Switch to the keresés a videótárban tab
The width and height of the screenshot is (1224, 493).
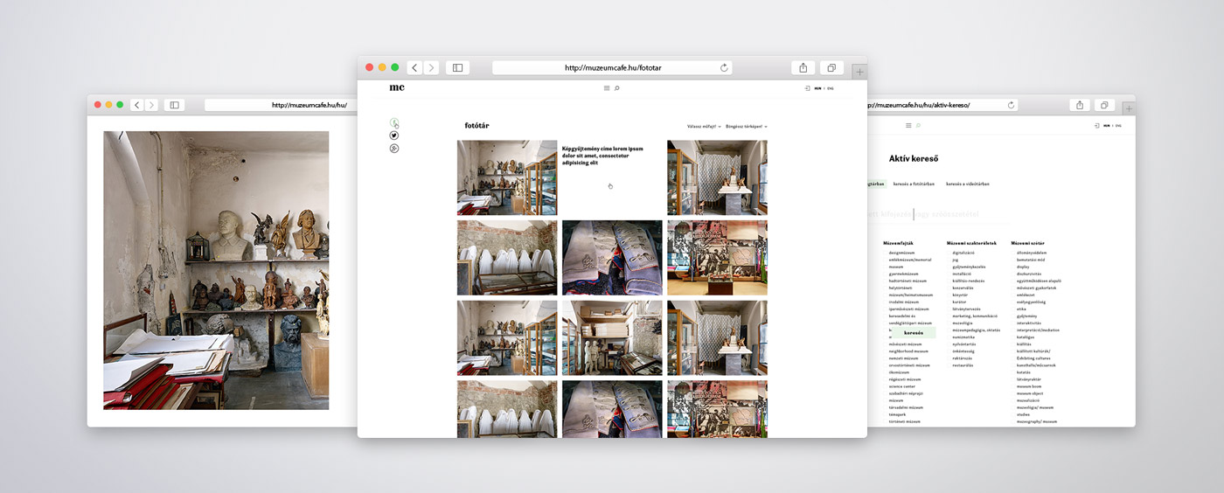pyautogui.click(x=968, y=184)
